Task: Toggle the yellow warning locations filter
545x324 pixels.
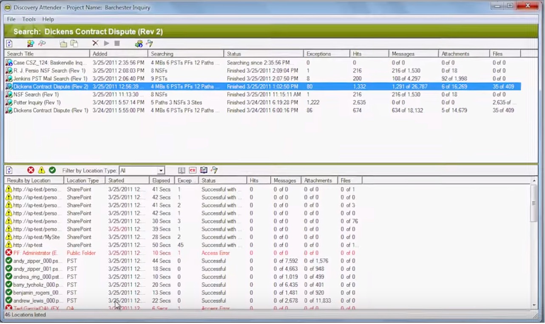Action: [41, 170]
